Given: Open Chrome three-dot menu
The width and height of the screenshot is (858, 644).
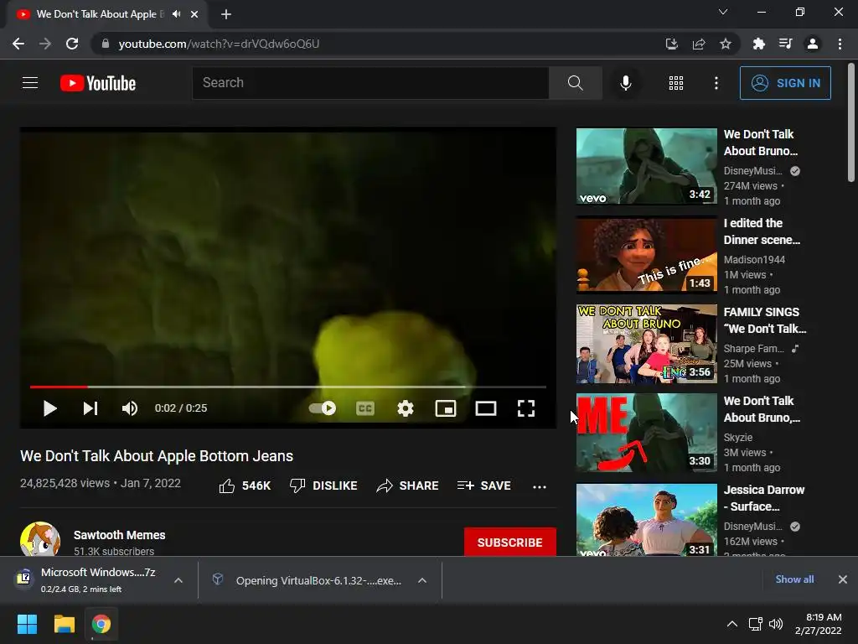Looking at the screenshot, I should (840, 44).
